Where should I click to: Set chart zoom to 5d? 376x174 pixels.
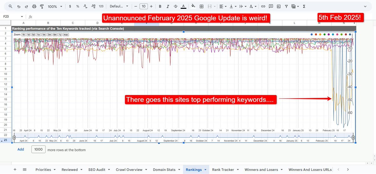coord(34,34)
